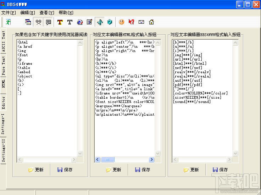Click the HTML list horizontal scrollbar thumb
This screenshot has width=261, height=195.
[x=107, y=160]
